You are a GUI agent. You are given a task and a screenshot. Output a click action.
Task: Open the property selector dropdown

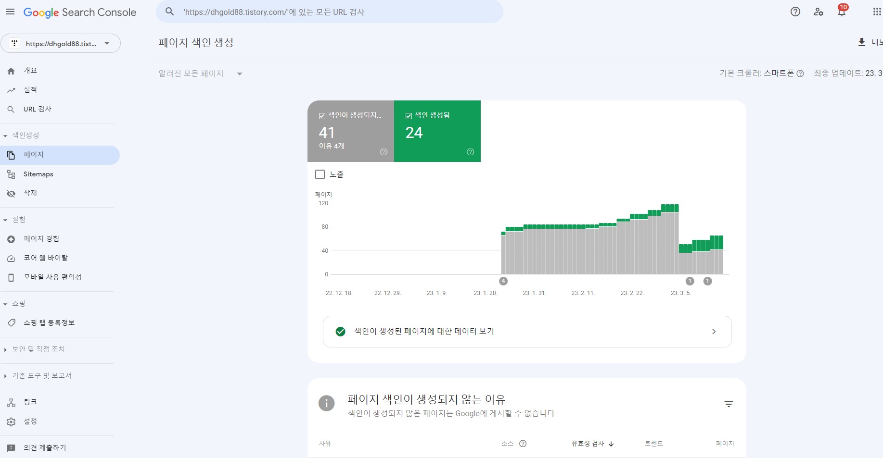pos(61,43)
